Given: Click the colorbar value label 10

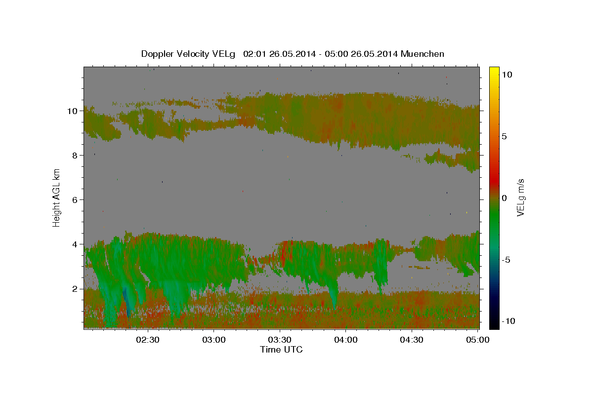Looking at the screenshot, I should (x=508, y=75).
